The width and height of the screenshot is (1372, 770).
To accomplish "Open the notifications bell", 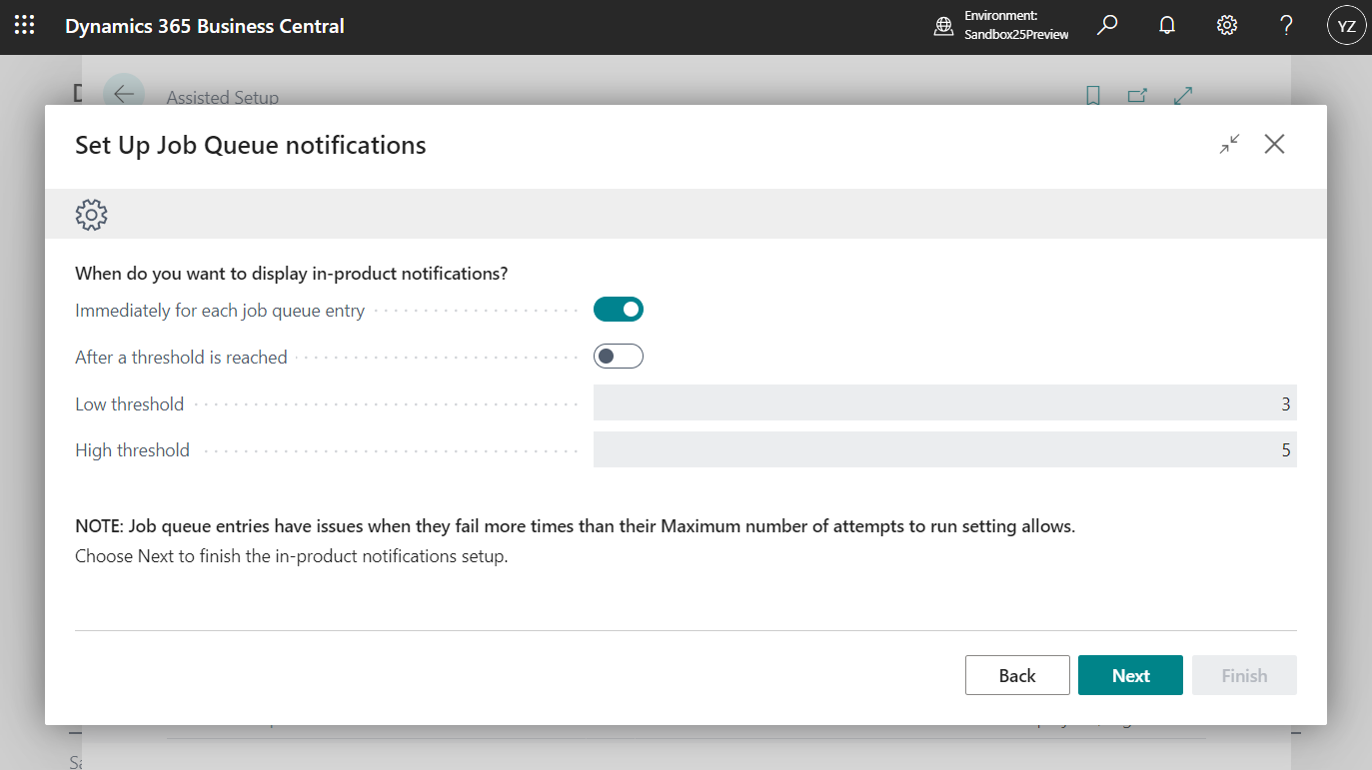I will pyautogui.click(x=1166, y=25).
